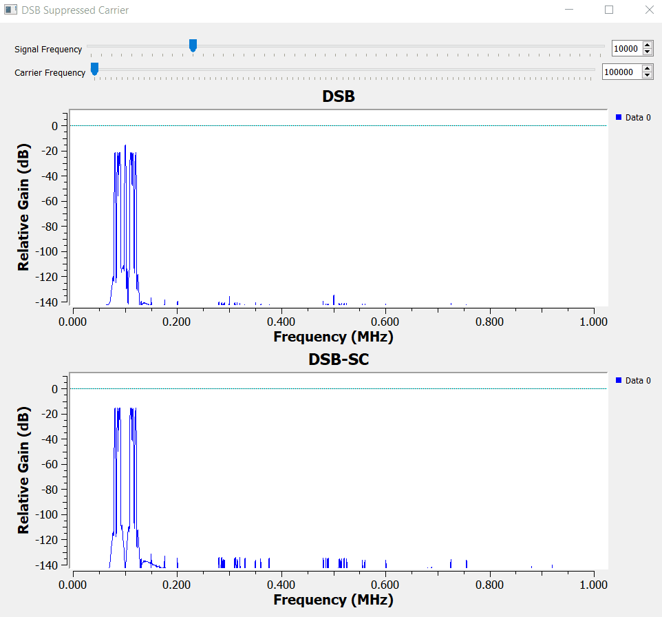Decrease Signal Frequency with the down arrow

[x=647, y=52]
